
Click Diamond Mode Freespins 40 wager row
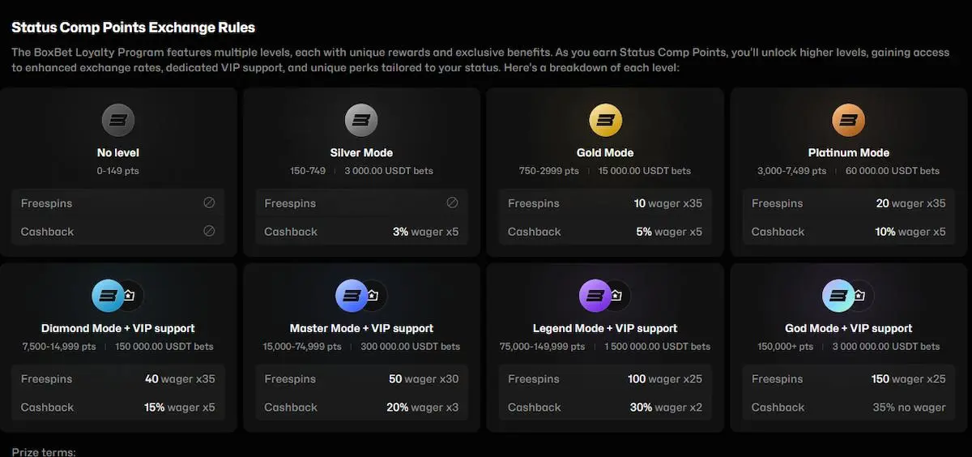click(118, 379)
